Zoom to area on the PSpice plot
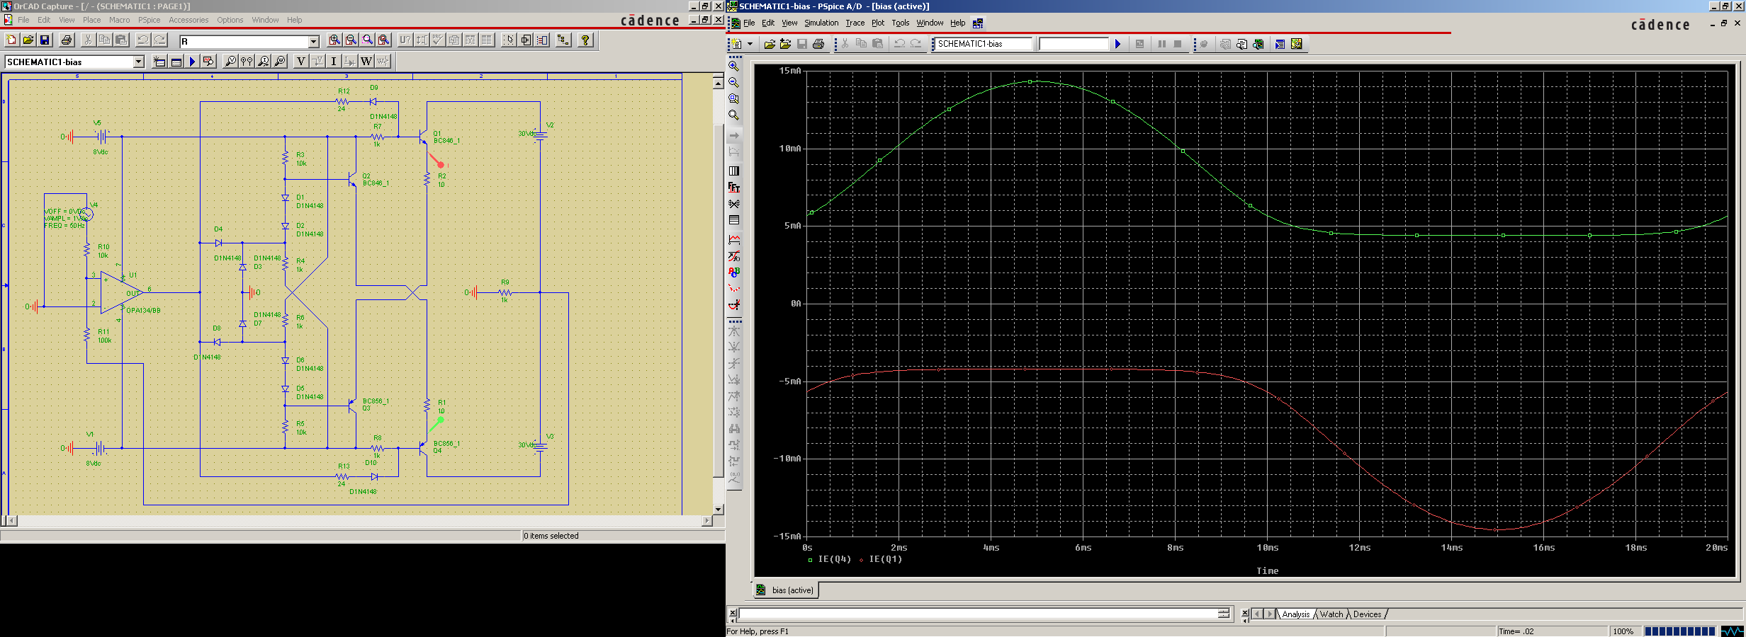The image size is (1746, 637). pos(734,99)
